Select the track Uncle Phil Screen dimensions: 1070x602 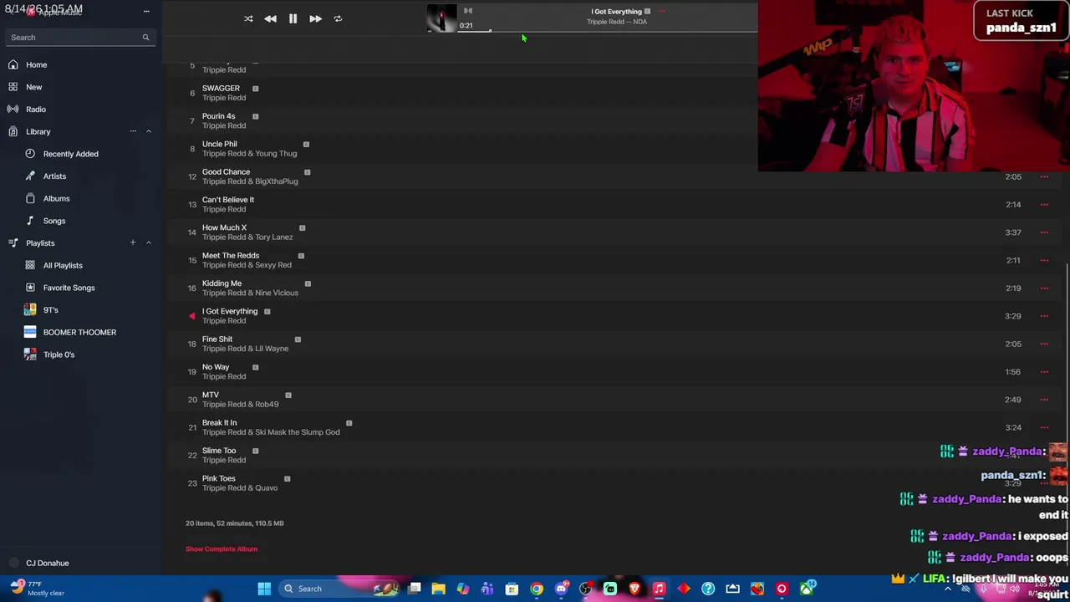pos(219,144)
